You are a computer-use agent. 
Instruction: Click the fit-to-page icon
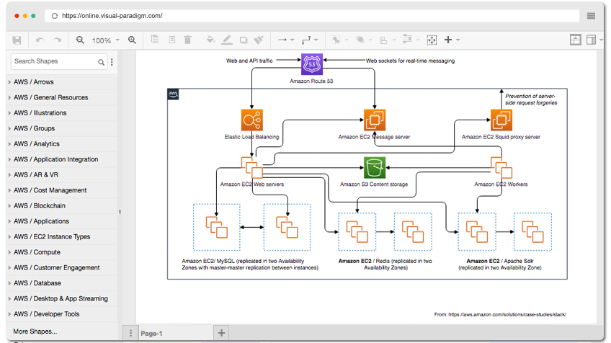(x=432, y=40)
